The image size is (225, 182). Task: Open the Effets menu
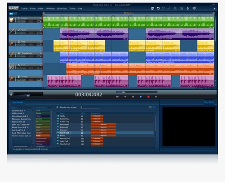(x=41, y=9)
